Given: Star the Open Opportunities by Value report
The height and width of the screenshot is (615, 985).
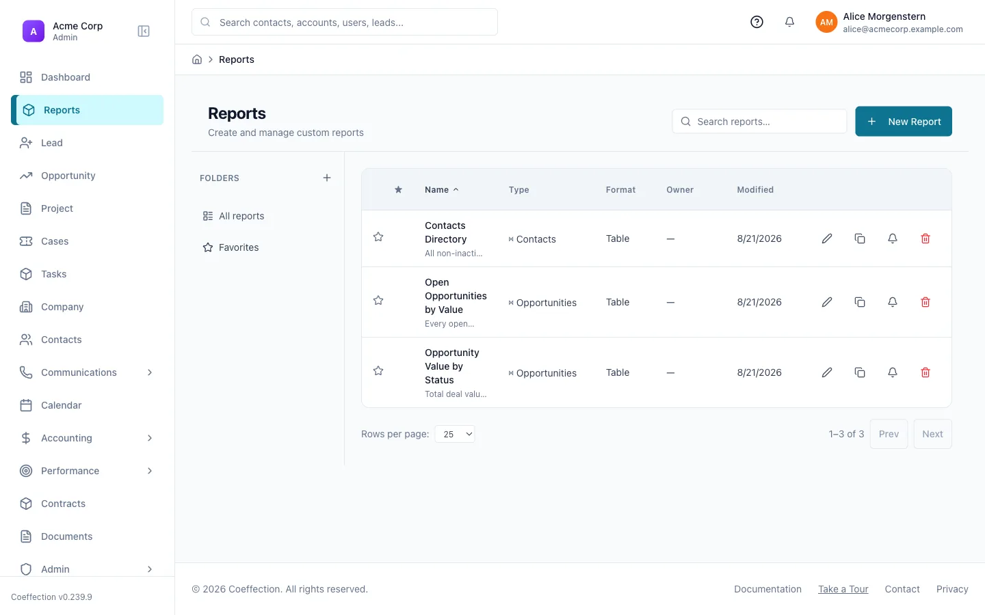Looking at the screenshot, I should click(x=378, y=301).
